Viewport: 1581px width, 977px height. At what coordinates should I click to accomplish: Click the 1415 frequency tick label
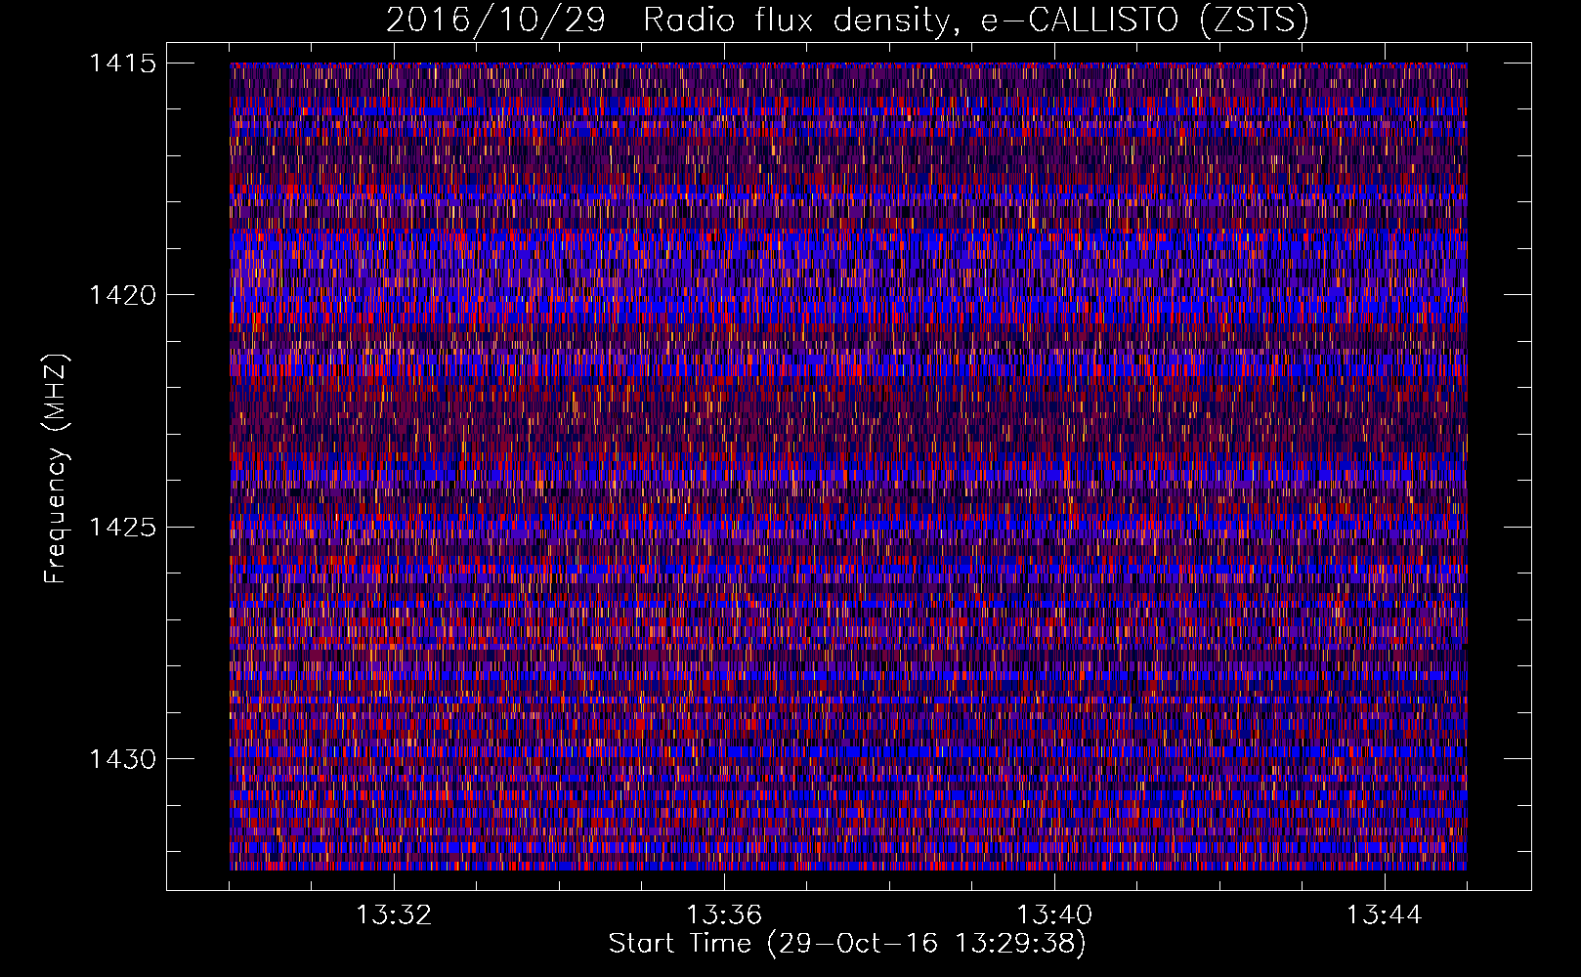tap(123, 64)
